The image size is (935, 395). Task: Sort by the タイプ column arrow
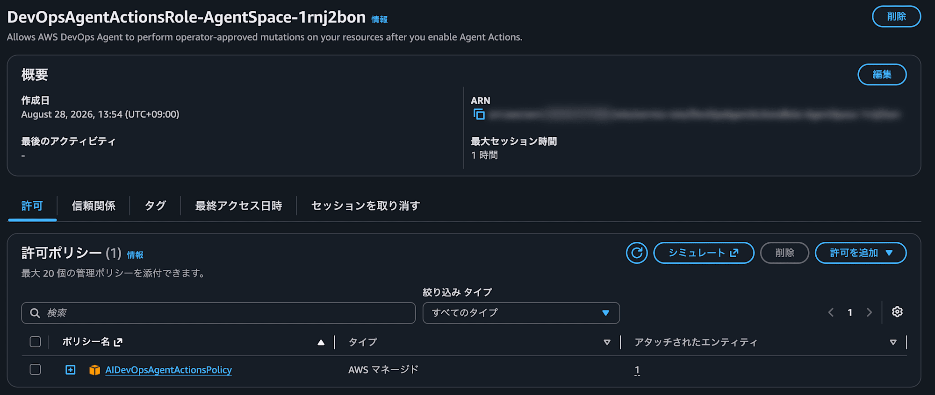(x=607, y=342)
